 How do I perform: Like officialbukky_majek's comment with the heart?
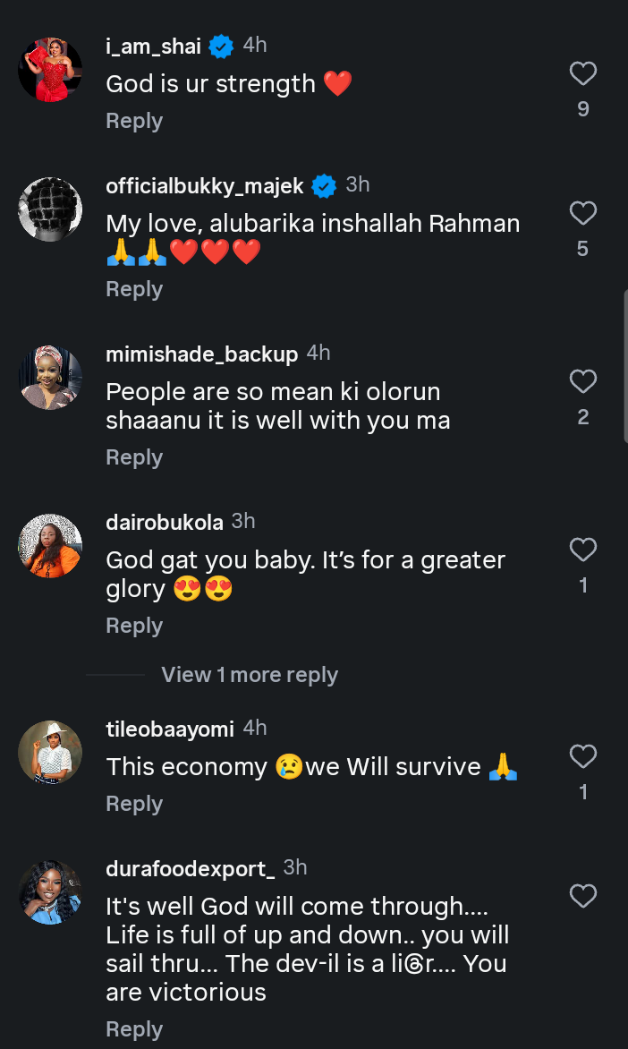click(x=582, y=213)
